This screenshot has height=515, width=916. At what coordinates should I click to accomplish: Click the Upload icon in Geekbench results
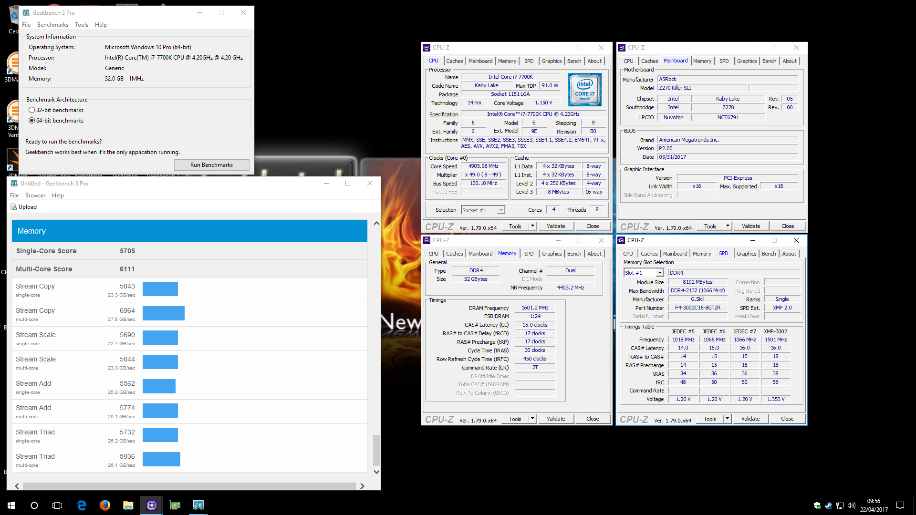[13, 207]
